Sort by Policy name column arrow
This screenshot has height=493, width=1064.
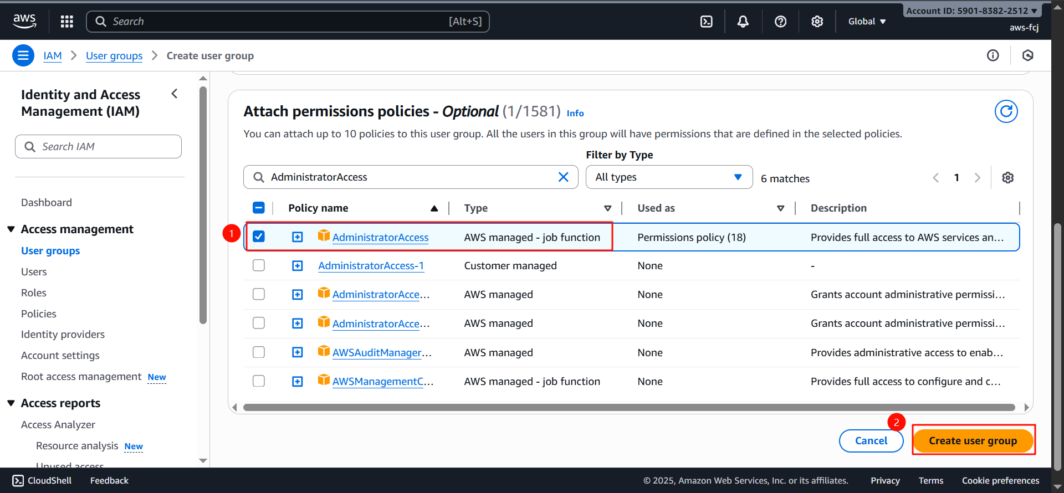(434, 208)
